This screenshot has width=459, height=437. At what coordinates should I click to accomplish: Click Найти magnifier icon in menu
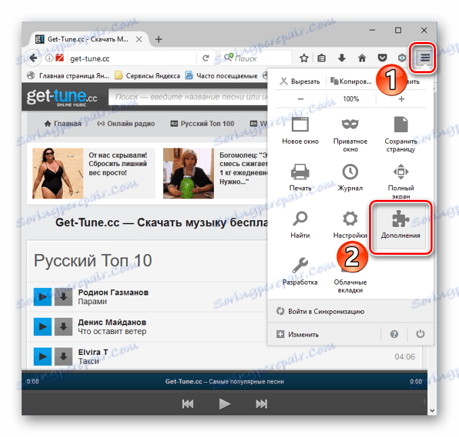coord(300,225)
